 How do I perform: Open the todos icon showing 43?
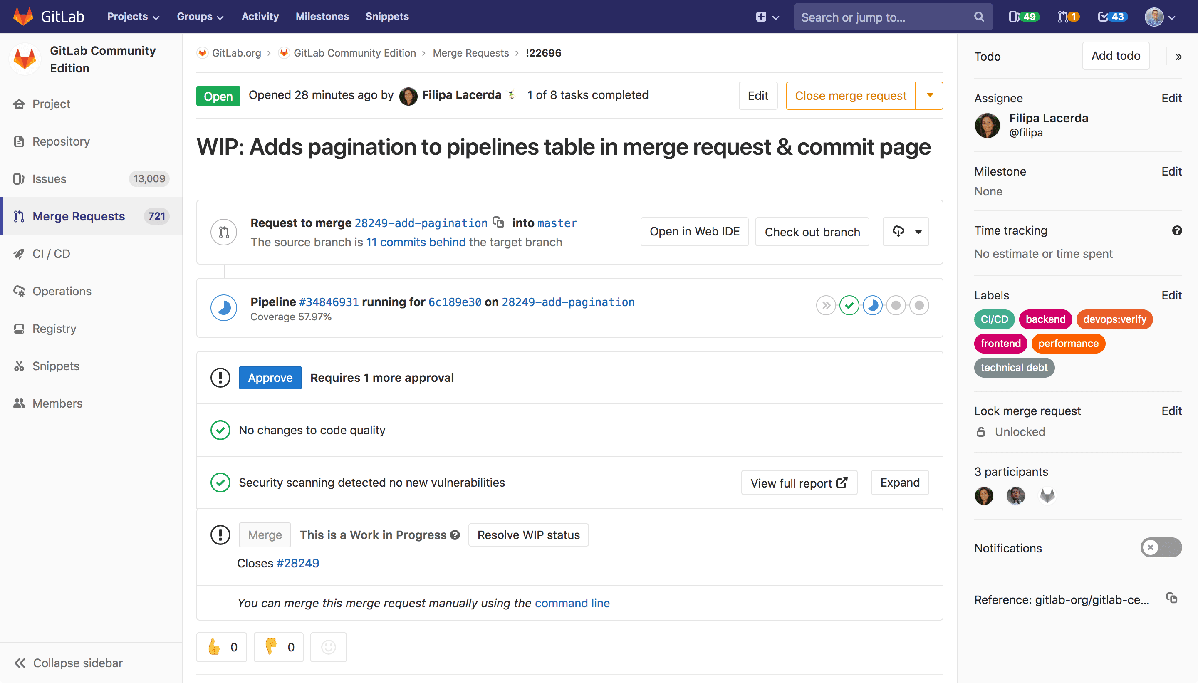1112,16
